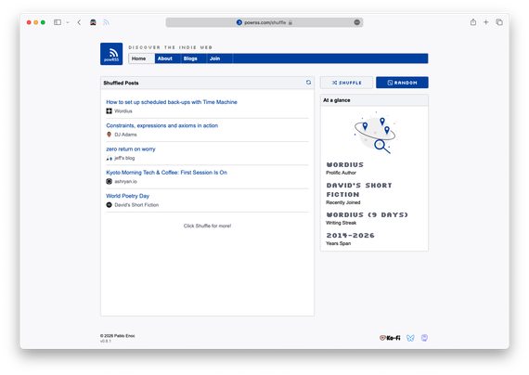Click David's Short Fiction name under World Poetry Day

(x=136, y=205)
